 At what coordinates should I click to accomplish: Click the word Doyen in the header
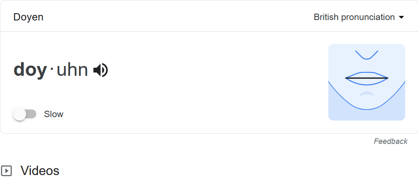click(28, 17)
